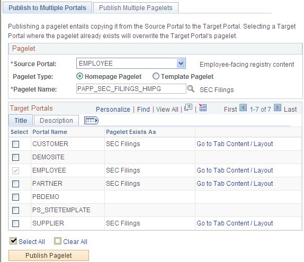Click the EMPLOYEE portal name in grid
The height and width of the screenshot is (262, 304).
click(x=49, y=170)
